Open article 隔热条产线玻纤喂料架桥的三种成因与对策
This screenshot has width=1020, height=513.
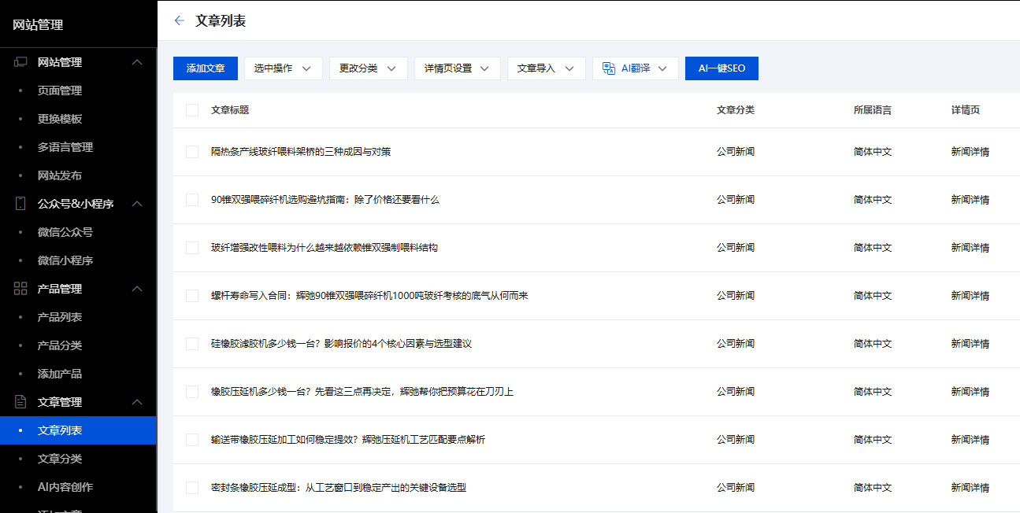coord(301,152)
